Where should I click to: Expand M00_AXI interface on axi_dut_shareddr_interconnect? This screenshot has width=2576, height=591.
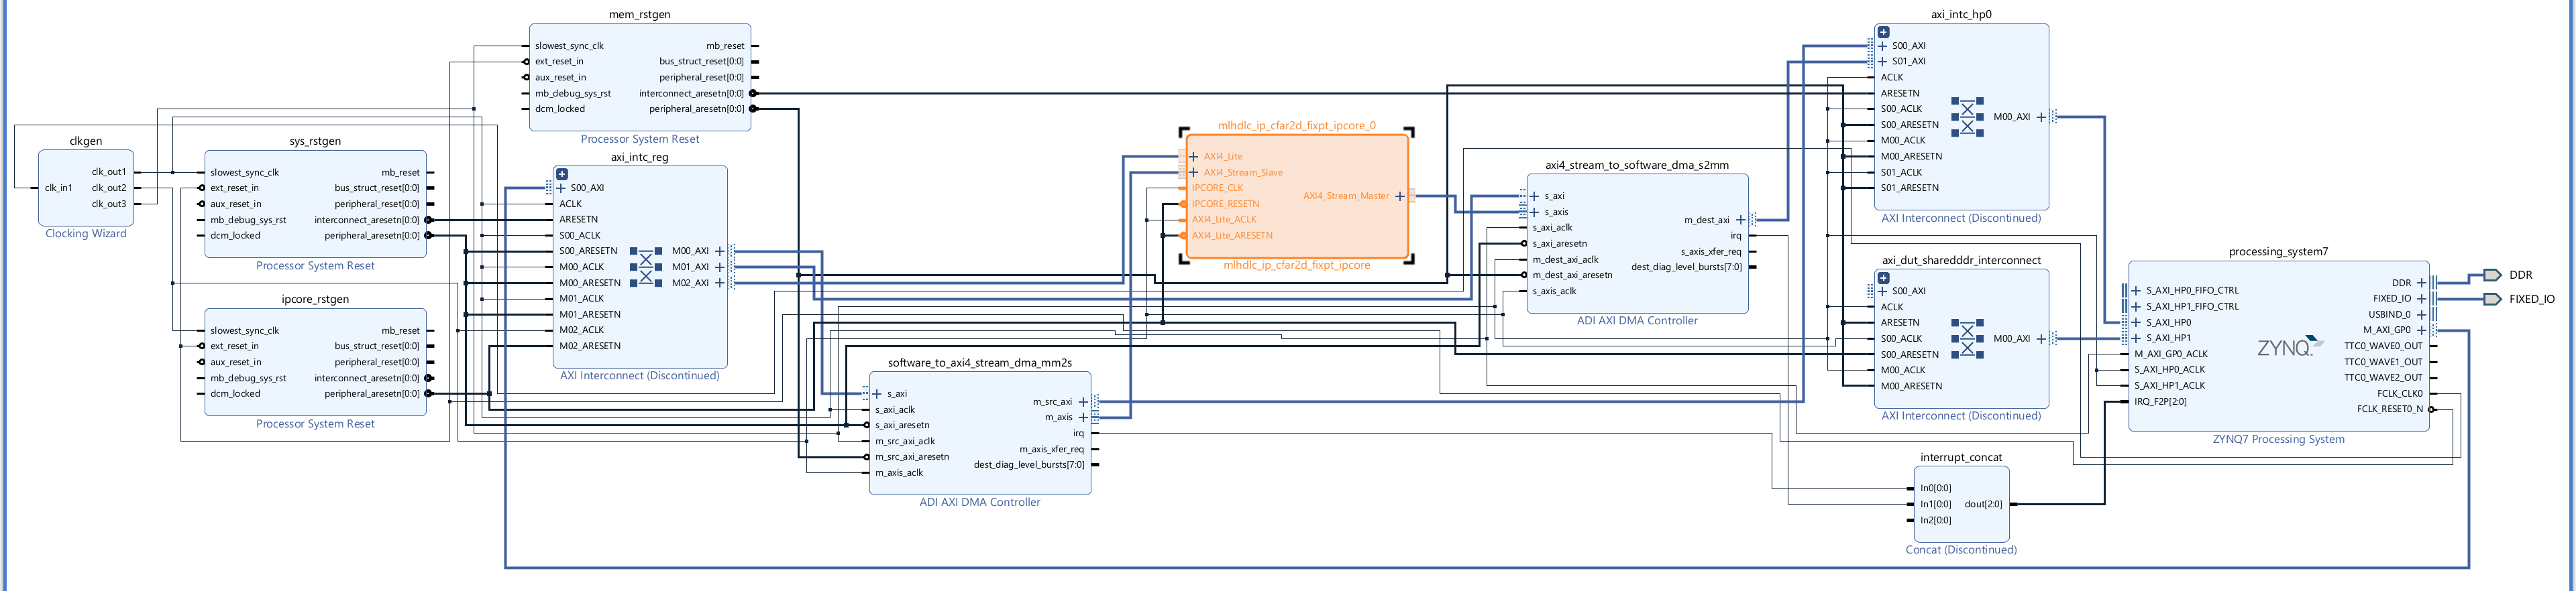(x=2041, y=340)
